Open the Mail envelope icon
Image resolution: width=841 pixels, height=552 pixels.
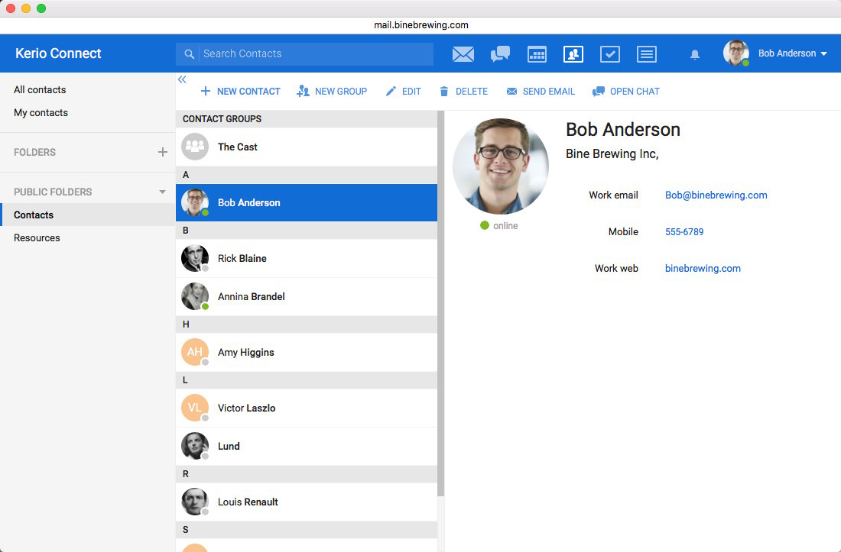[x=463, y=54]
